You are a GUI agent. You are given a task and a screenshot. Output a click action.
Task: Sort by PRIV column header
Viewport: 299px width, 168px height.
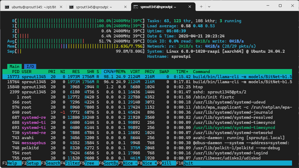pos(150,72)
